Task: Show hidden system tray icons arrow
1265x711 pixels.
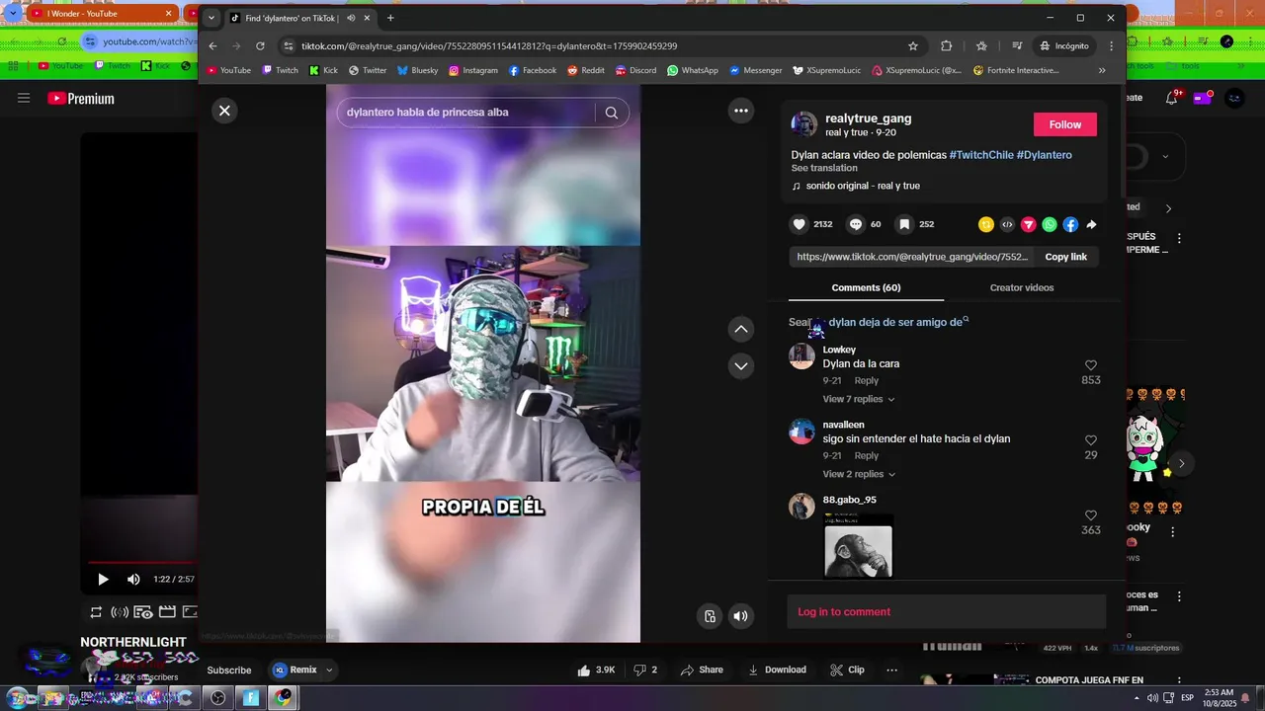Action: [1137, 698]
